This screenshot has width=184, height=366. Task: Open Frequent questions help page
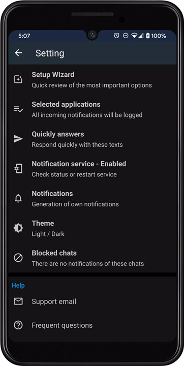(x=93, y=325)
